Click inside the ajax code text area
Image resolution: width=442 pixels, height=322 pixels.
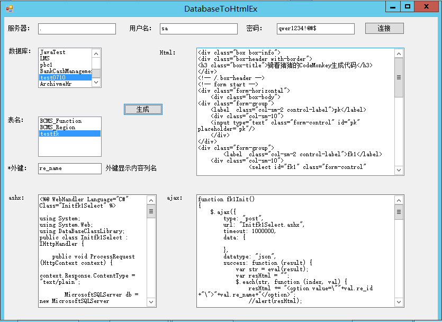tap(295, 251)
